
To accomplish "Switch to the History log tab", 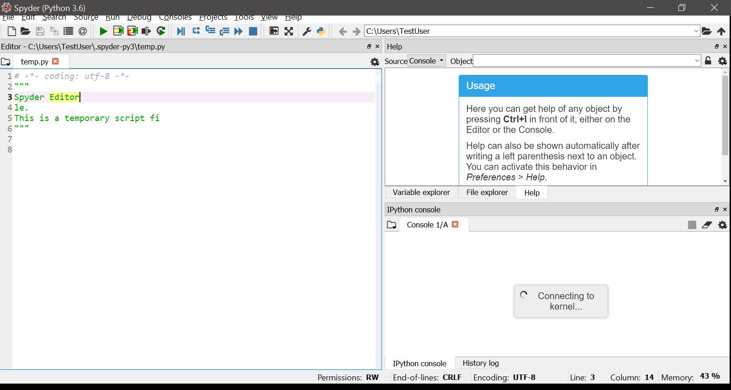I will (x=481, y=363).
